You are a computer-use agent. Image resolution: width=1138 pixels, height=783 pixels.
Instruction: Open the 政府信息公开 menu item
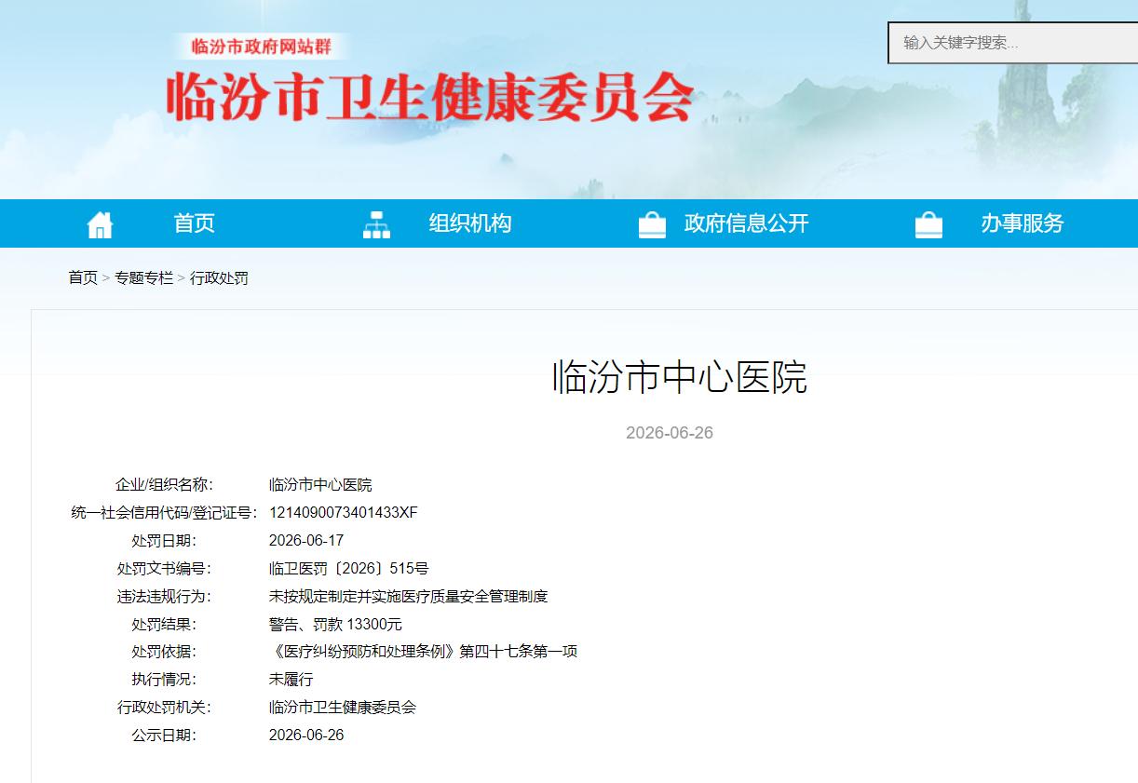click(746, 223)
